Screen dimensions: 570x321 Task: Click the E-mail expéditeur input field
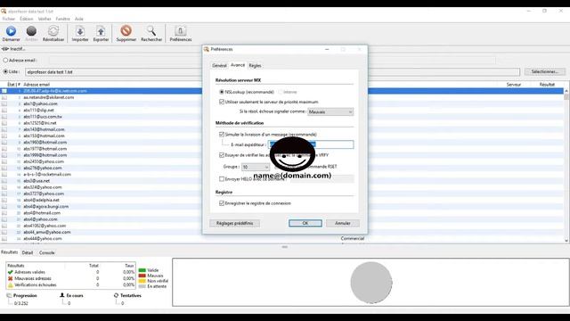tap(311, 144)
